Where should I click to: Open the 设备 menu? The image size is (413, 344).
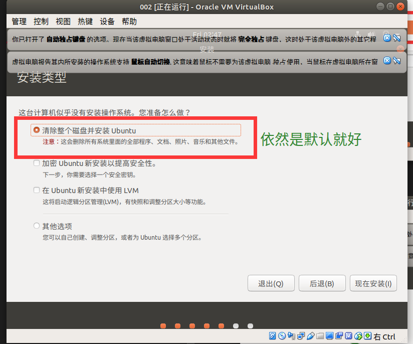coord(107,22)
